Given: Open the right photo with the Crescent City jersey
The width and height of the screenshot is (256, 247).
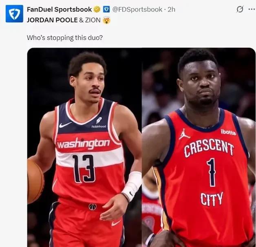Looking at the screenshot, I should tap(199, 147).
